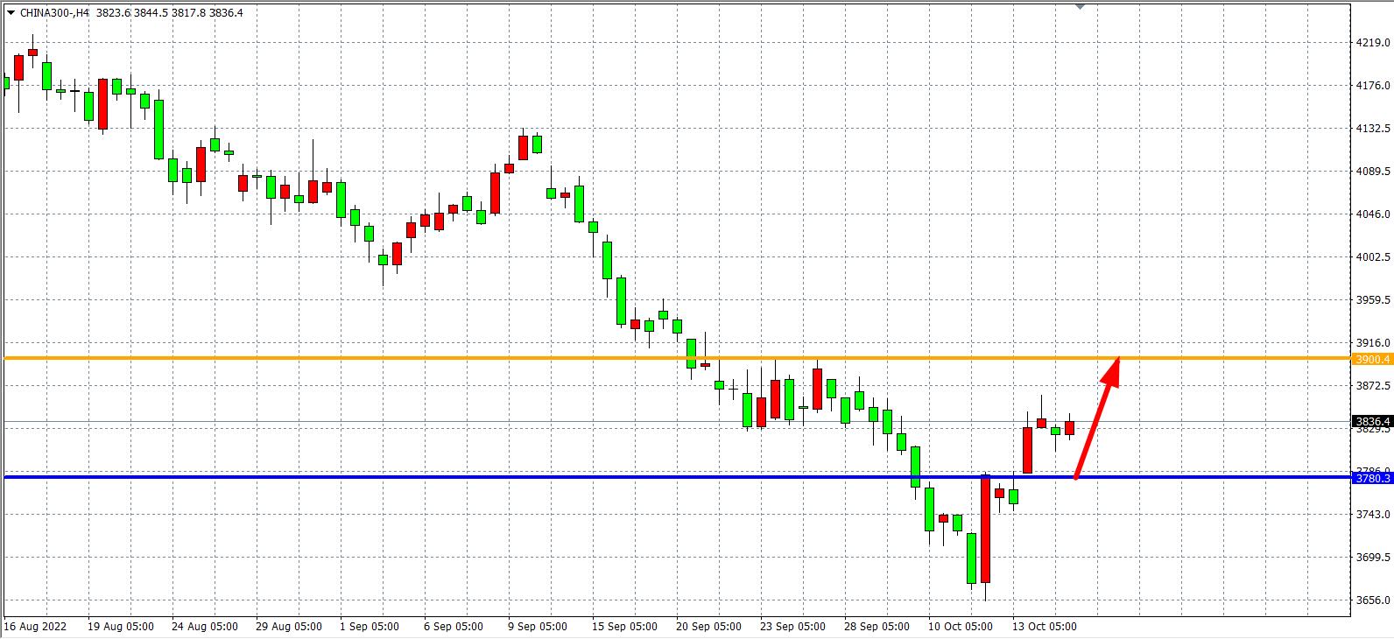Image resolution: width=1394 pixels, height=639 pixels.
Task: Click the gray chart shift marker at top
Action: point(1080,5)
